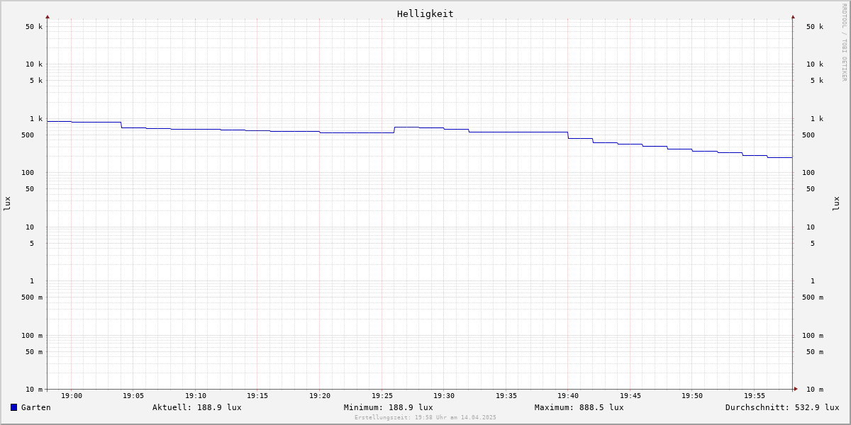Click the 19:00 time axis label
This screenshot has height=425, width=851.
coord(72,396)
